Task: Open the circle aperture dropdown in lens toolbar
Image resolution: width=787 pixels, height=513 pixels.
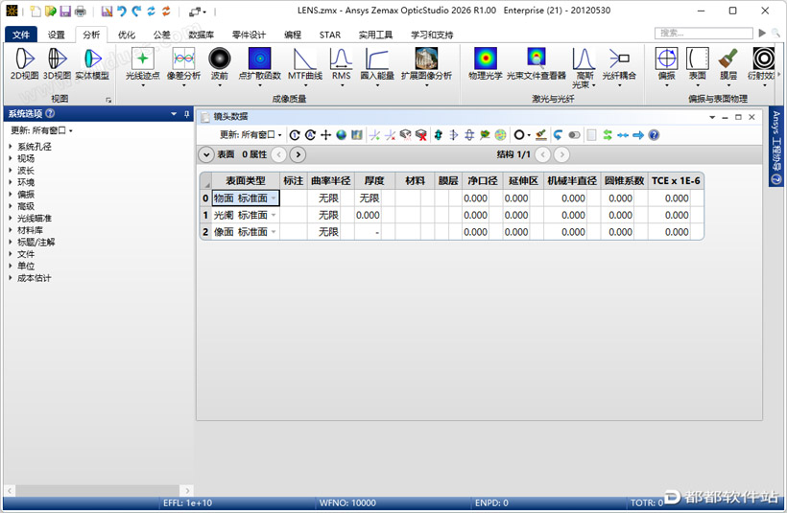Action: 522,135
